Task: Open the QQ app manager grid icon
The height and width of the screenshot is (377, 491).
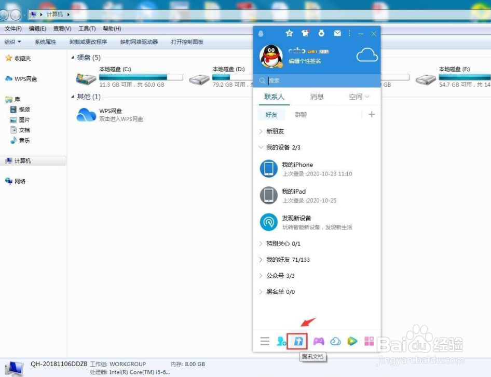Action: [x=369, y=341]
